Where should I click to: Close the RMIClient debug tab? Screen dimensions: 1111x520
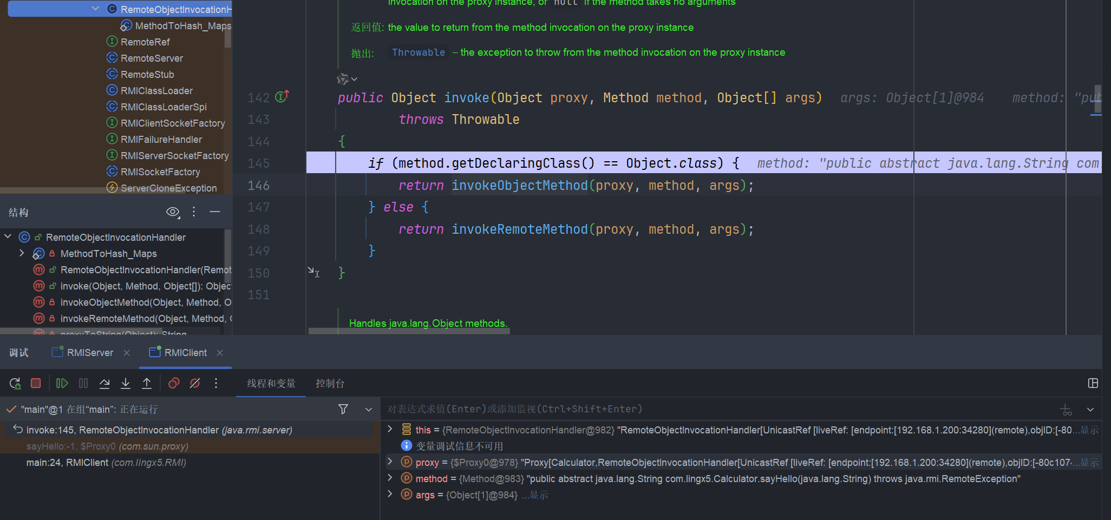[220, 353]
